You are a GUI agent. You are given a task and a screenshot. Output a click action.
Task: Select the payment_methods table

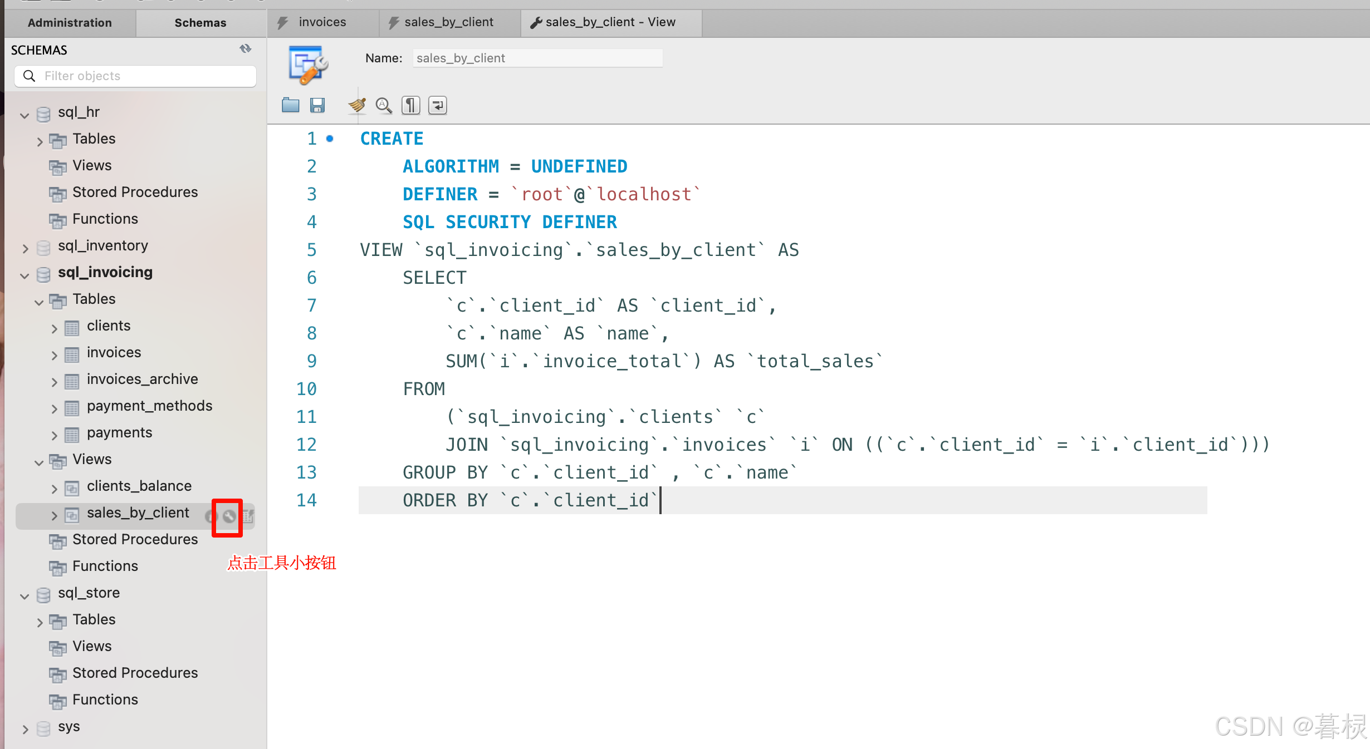pyautogui.click(x=149, y=406)
